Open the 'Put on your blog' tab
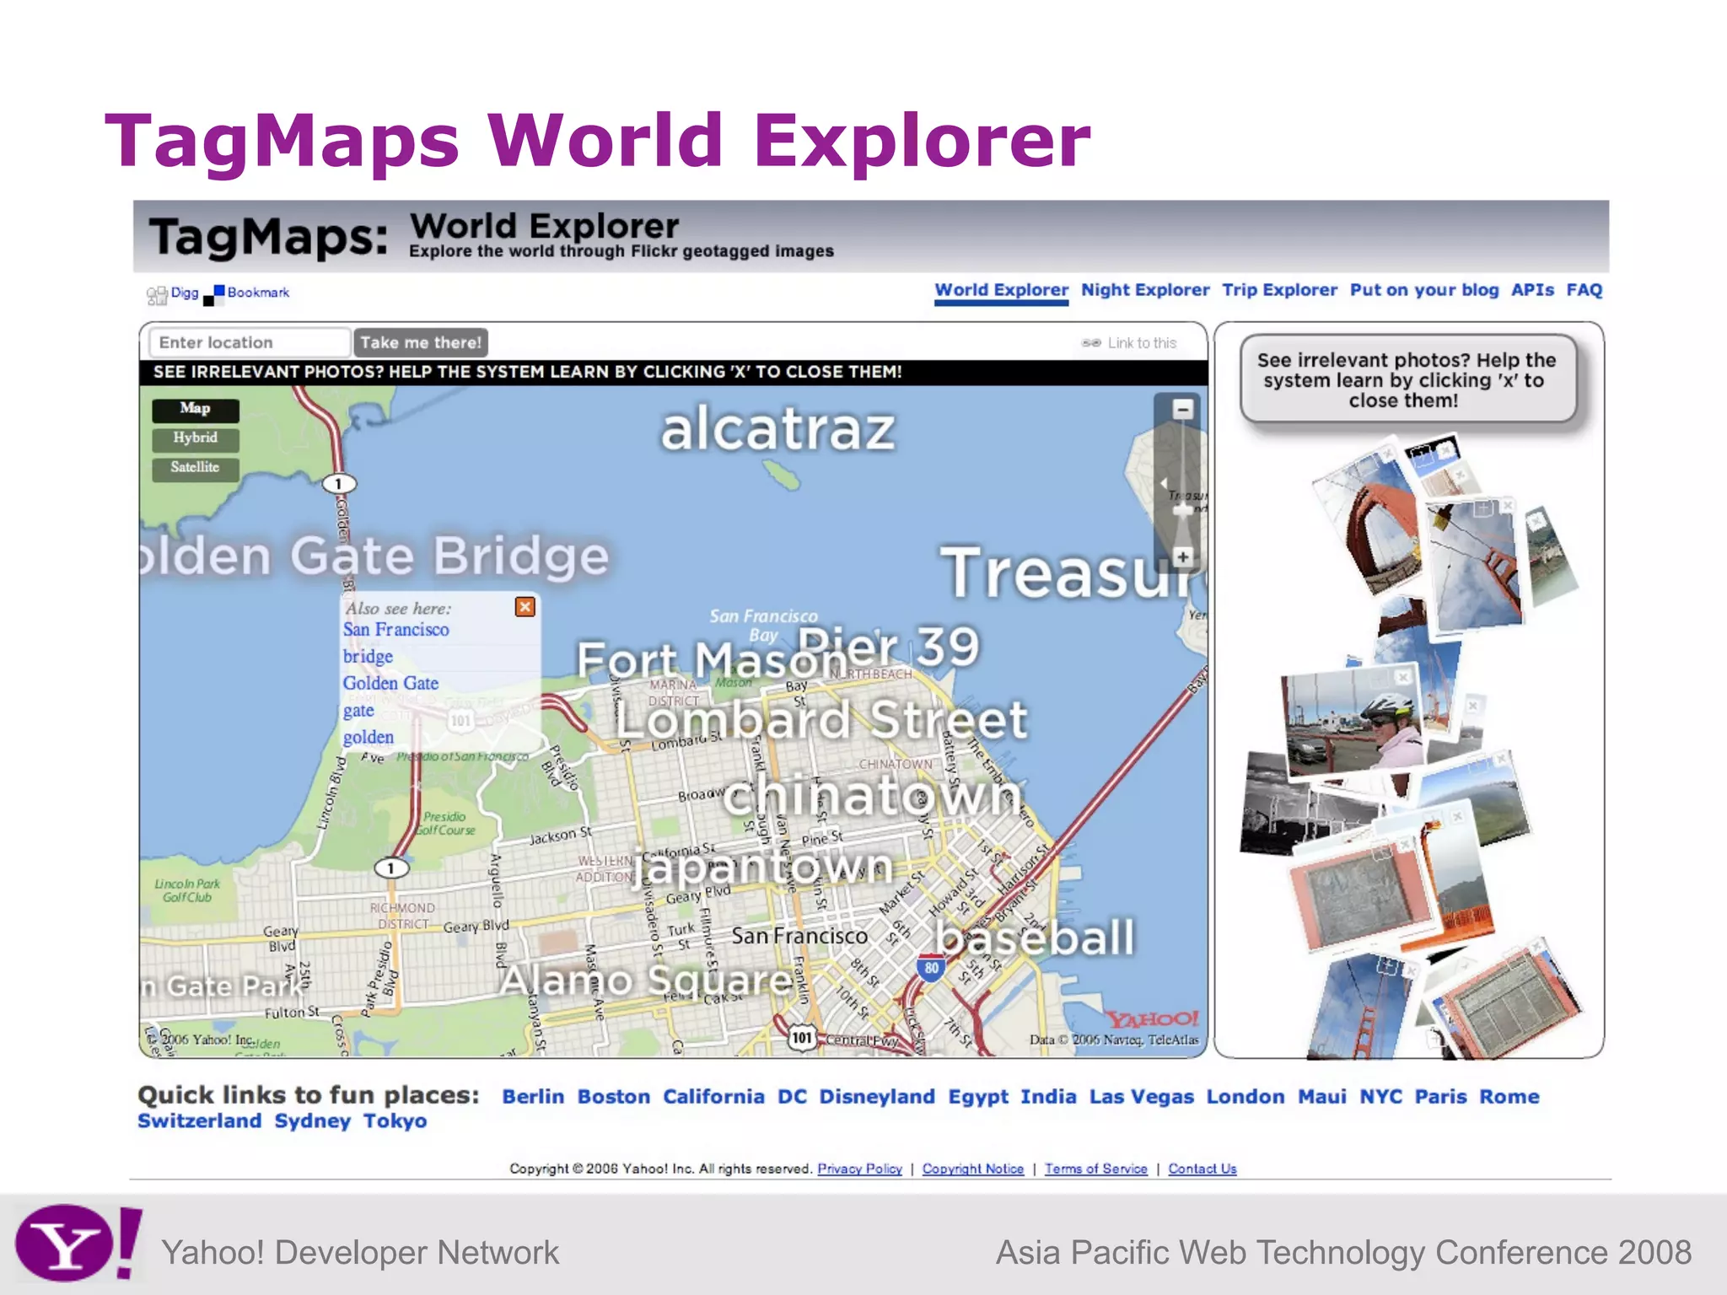This screenshot has width=1727, height=1295. 1424,290
